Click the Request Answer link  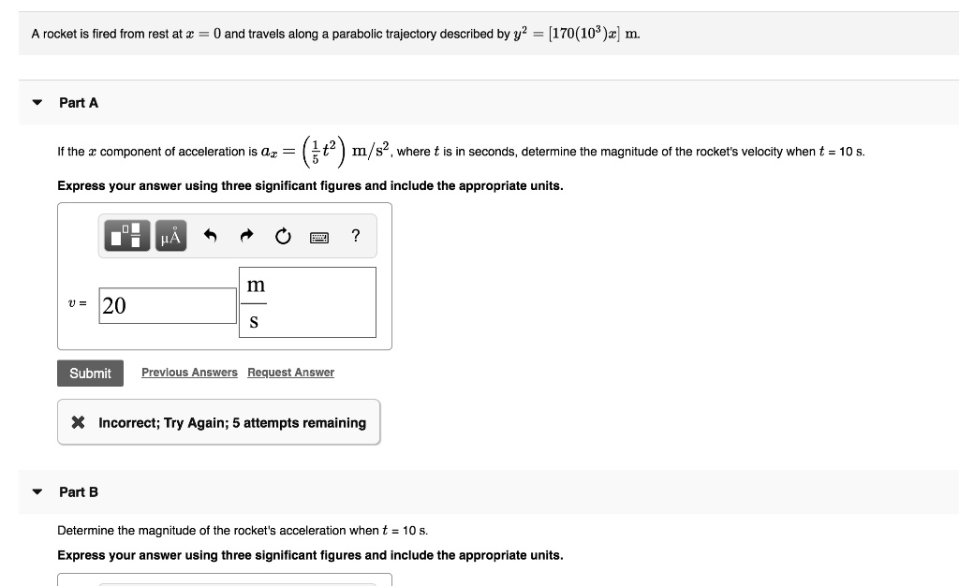(290, 372)
